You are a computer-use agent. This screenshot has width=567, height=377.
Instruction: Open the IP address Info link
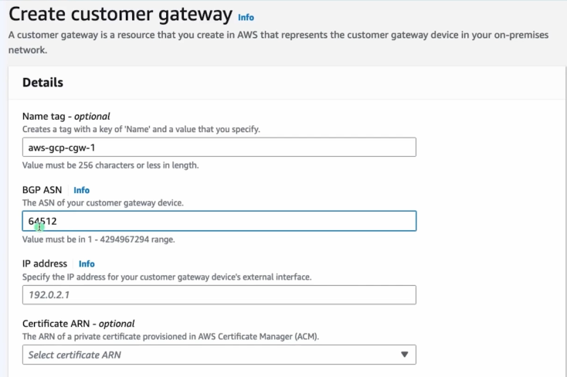coord(87,263)
